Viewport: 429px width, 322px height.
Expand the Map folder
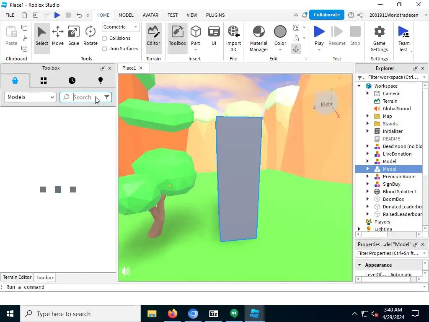coord(367,116)
